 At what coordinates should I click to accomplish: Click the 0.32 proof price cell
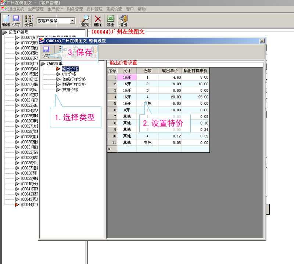pyautogui.click(x=196, y=136)
